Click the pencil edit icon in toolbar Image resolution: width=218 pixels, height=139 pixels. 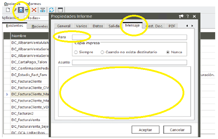tap(16, 10)
